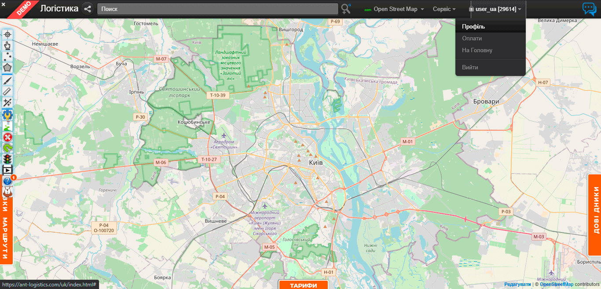Select the hand pointer tool
The height and width of the screenshot is (289, 601).
tap(7, 46)
